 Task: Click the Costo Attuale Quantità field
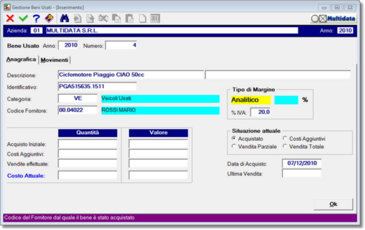coord(87,175)
